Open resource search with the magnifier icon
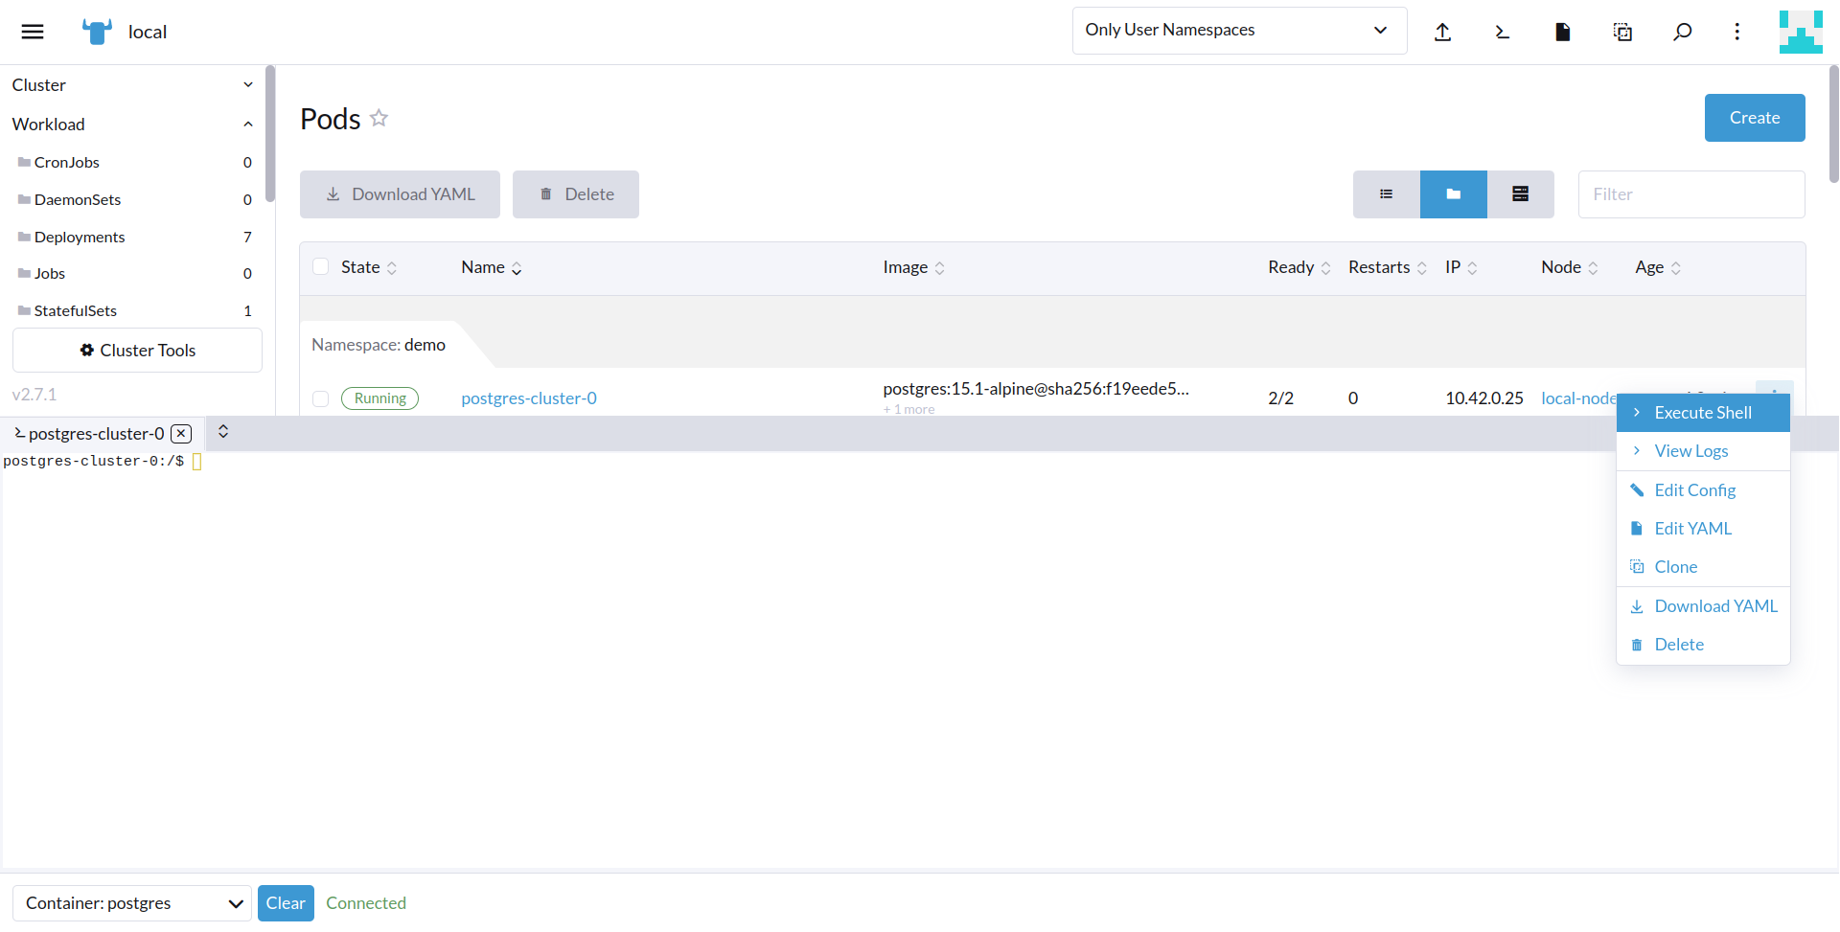Screen dimensions: 1840x932 coord(1682,31)
